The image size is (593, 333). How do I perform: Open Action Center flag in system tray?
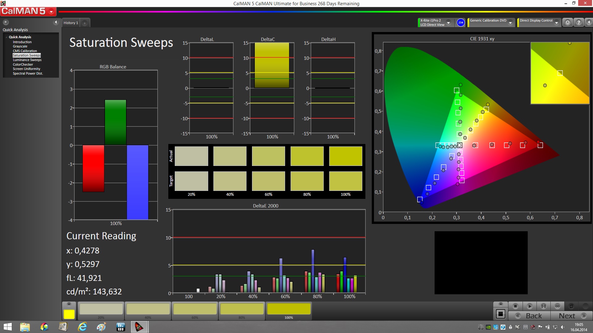[540, 327]
